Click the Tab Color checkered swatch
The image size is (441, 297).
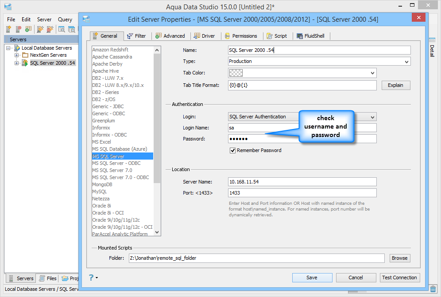tap(236, 73)
